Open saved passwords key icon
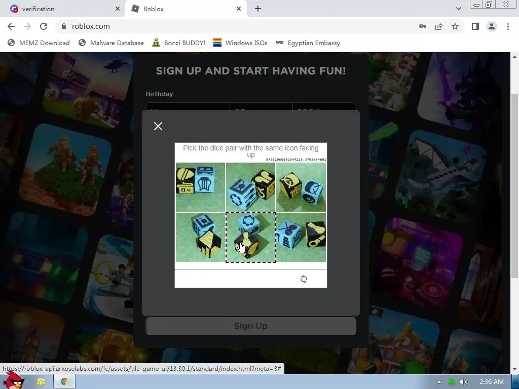The image size is (519, 389). [x=423, y=26]
